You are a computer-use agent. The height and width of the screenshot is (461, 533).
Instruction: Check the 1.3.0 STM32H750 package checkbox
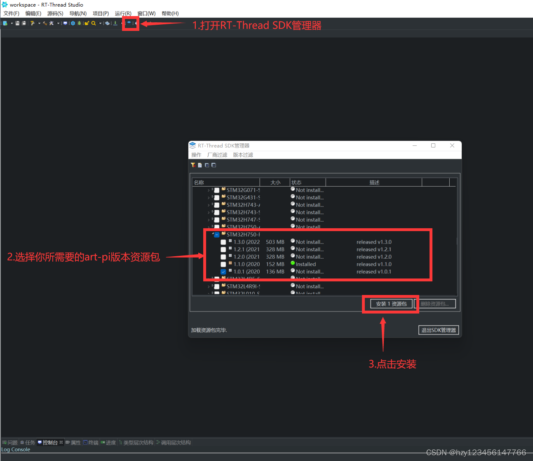click(x=223, y=242)
